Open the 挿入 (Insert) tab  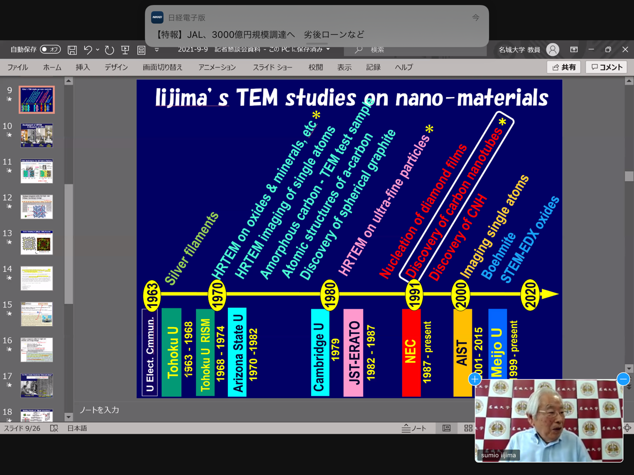tap(83, 67)
